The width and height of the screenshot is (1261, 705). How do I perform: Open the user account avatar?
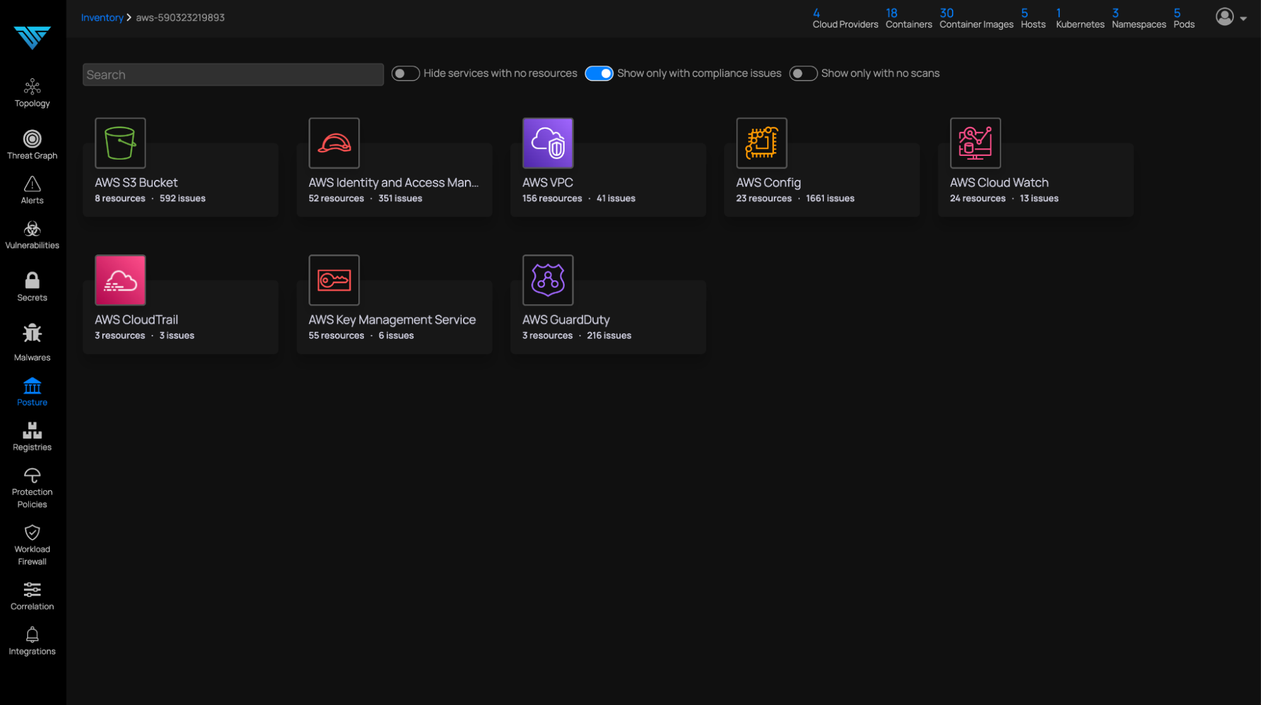coord(1224,17)
